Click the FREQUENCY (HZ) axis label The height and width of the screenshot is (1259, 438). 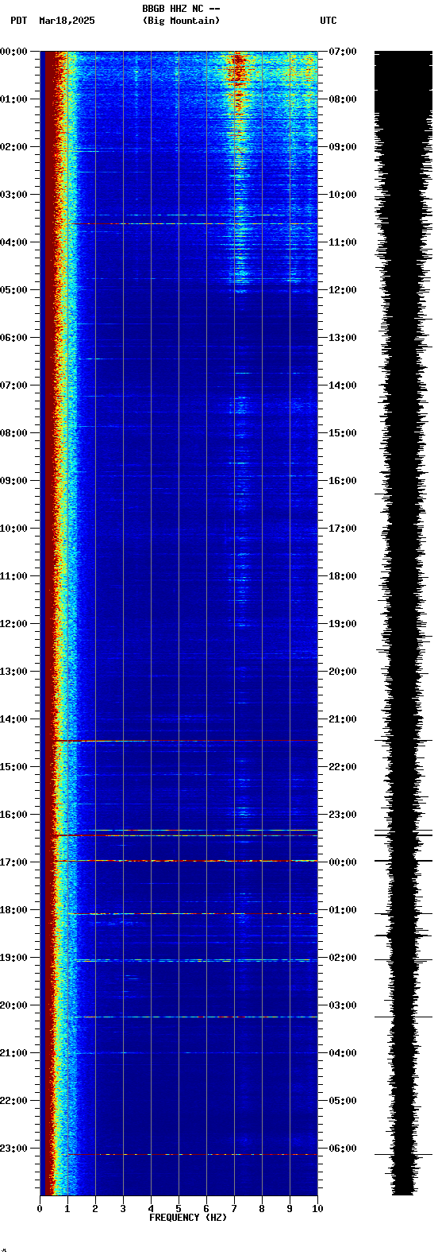(188, 1218)
